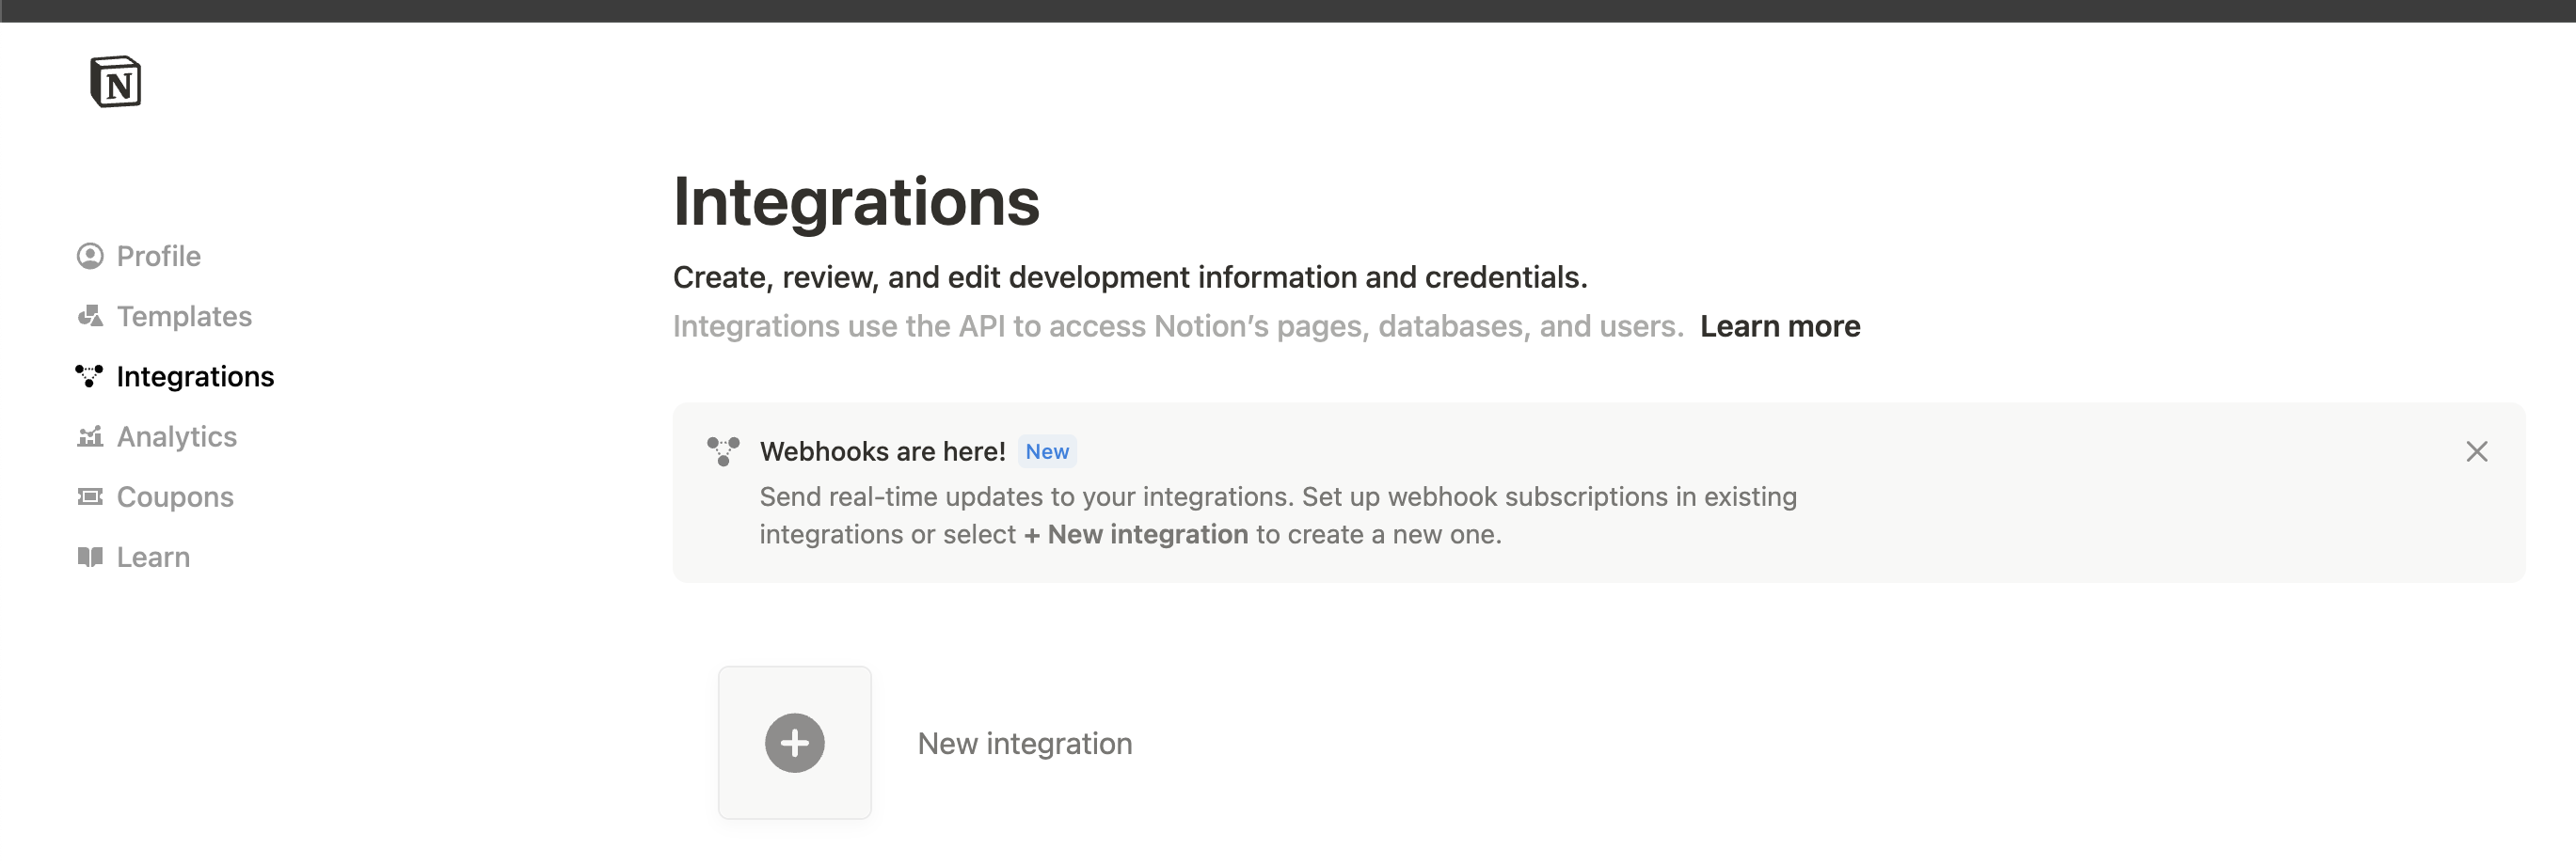2576x865 pixels.
Task: Click the Analytics chart icon
Action: click(x=90, y=436)
